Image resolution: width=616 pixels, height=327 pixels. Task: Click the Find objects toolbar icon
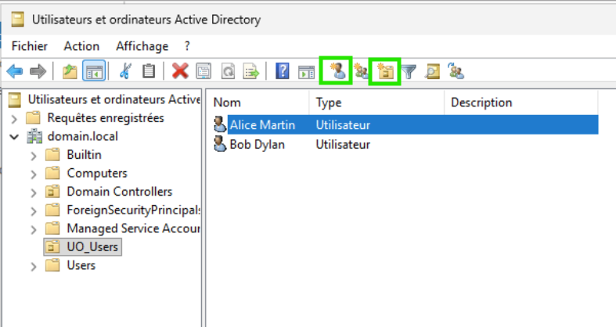[432, 72]
